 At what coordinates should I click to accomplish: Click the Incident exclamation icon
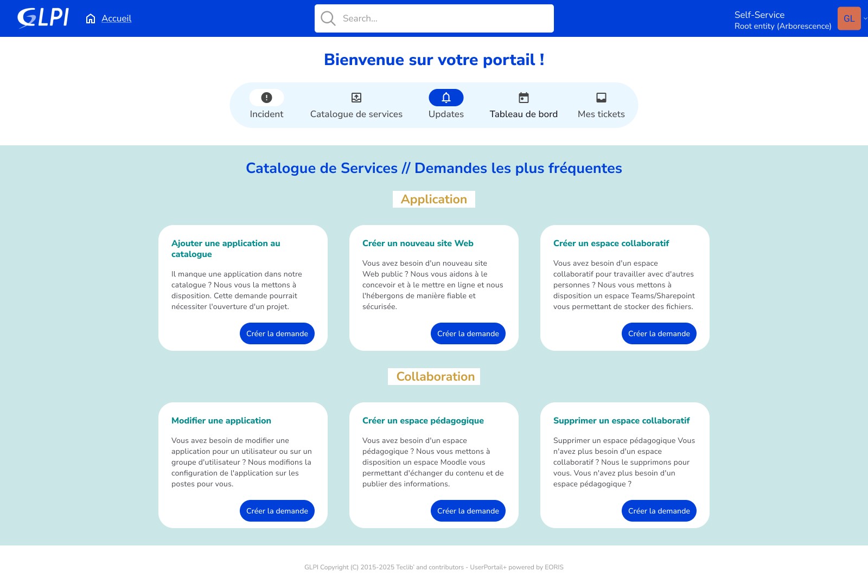(x=266, y=98)
